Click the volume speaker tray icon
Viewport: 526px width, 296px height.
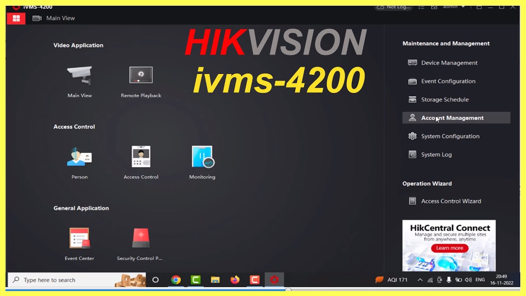tap(468, 280)
